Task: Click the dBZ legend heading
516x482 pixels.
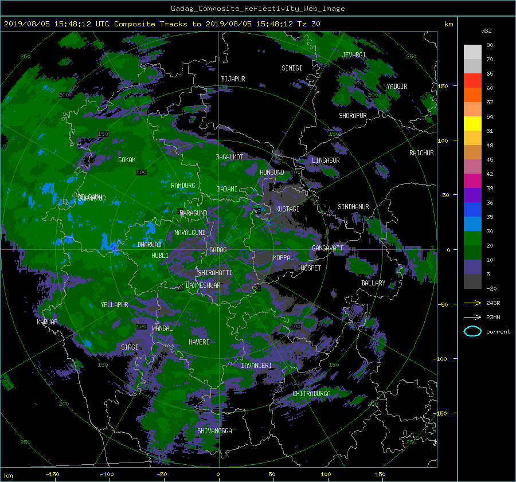Action: 486,31
